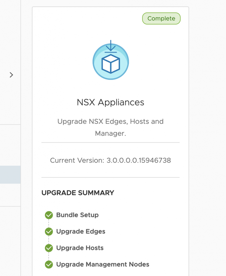This screenshot has width=226, height=276.
Task: Click the Upgrade Hosts green checkmark
Action: pos(49,248)
